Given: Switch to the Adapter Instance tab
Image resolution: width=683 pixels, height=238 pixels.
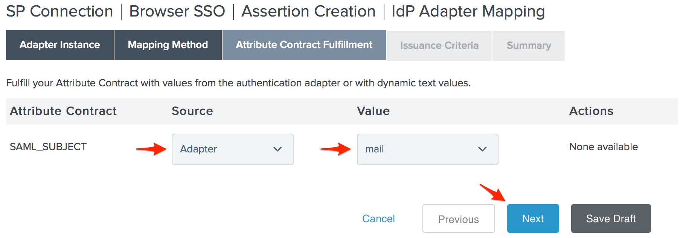Looking at the screenshot, I should click(x=60, y=45).
